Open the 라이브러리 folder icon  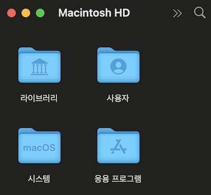[x=40, y=65]
